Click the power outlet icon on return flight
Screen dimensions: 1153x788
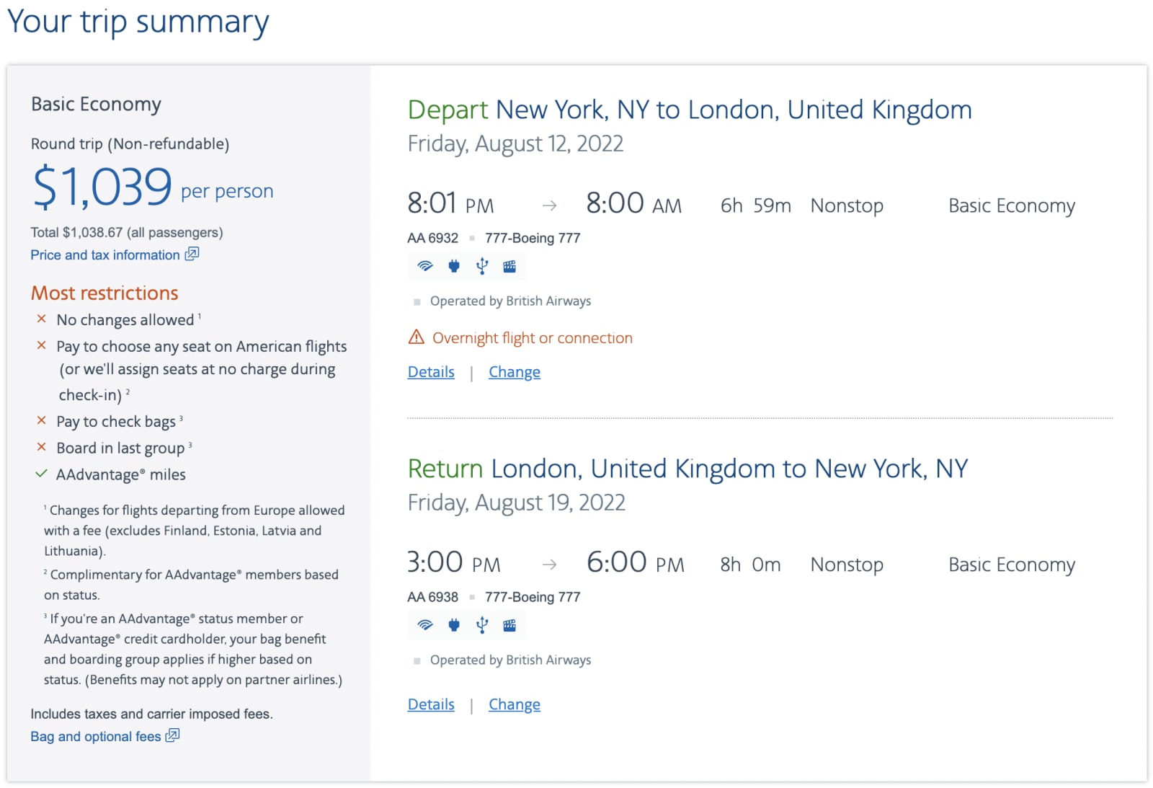454,625
